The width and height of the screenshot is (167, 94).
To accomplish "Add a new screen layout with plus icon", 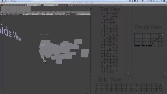I will (x=38, y=5).
